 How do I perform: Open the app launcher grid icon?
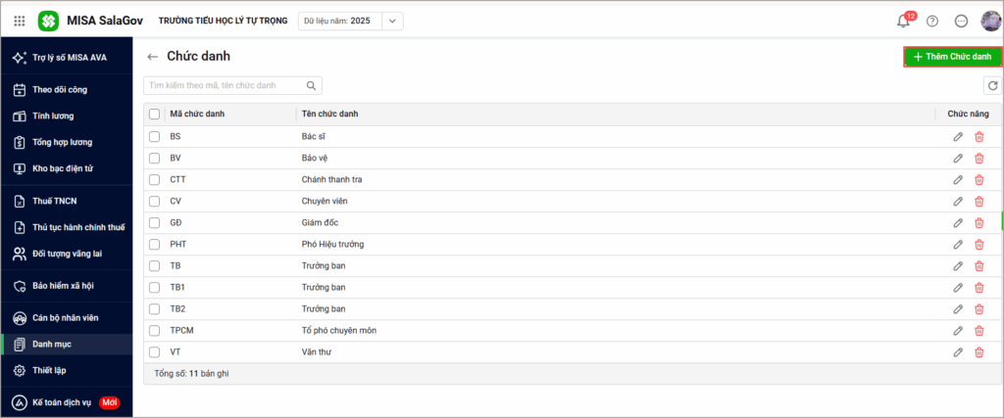[x=20, y=21]
